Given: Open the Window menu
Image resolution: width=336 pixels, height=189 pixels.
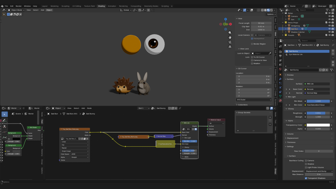Looking at the screenshot, I should pos(27,6).
